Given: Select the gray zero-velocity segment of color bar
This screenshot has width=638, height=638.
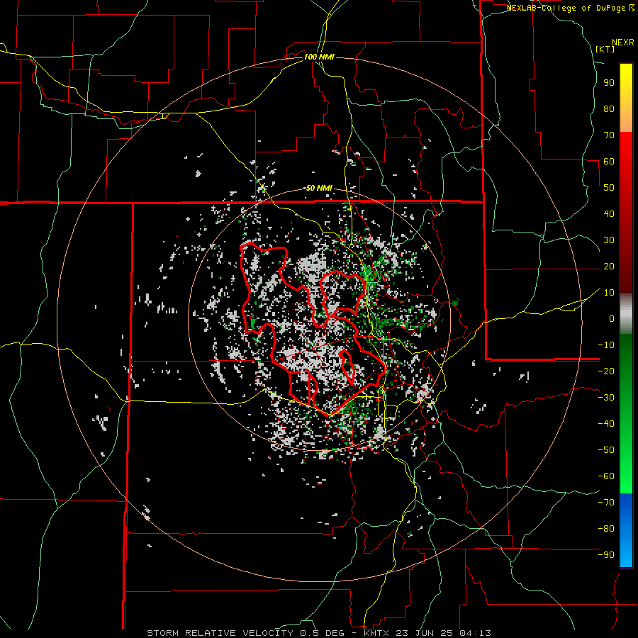Looking at the screenshot, I should click(x=626, y=314).
